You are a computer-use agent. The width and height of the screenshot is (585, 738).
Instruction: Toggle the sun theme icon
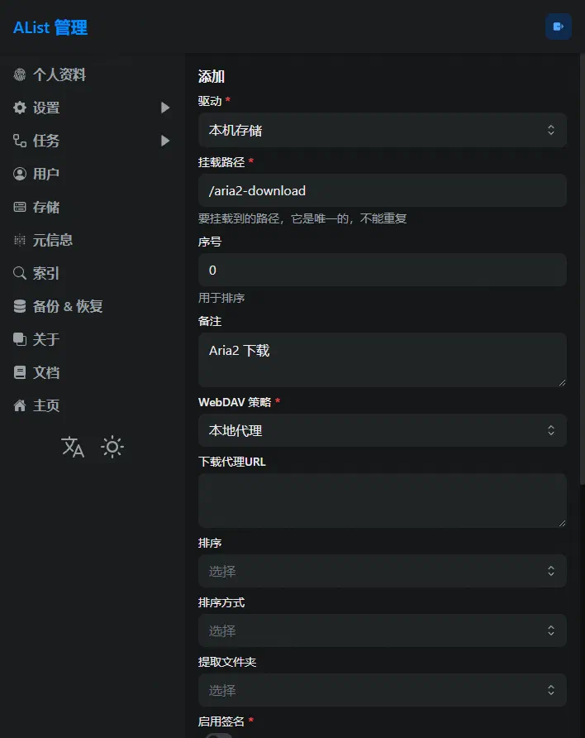click(112, 447)
